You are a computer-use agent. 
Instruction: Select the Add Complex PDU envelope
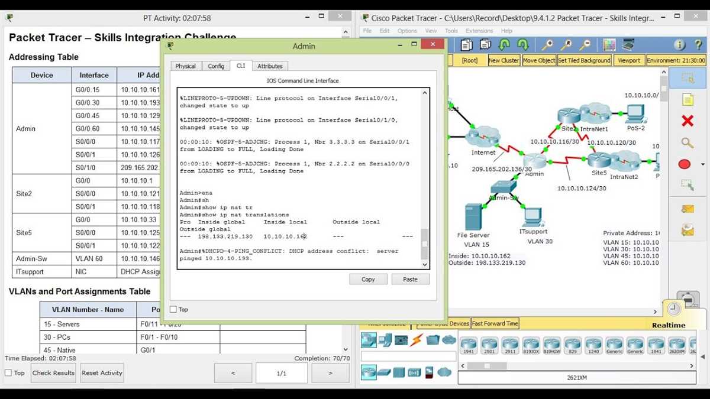(x=687, y=229)
